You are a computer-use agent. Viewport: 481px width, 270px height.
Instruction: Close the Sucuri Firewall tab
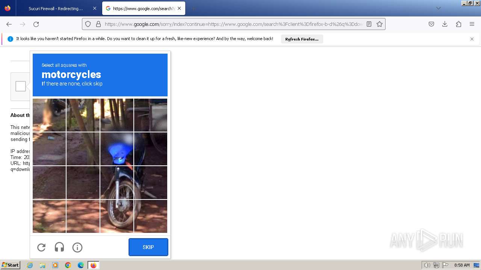(x=95, y=8)
